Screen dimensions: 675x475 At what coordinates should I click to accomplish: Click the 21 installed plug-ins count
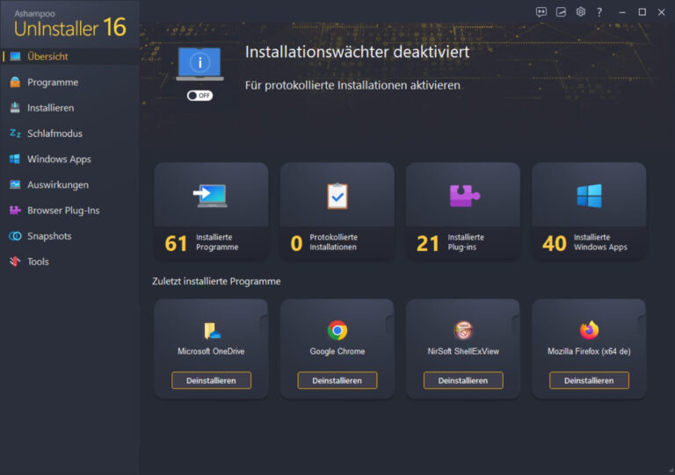tap(427, 243)
